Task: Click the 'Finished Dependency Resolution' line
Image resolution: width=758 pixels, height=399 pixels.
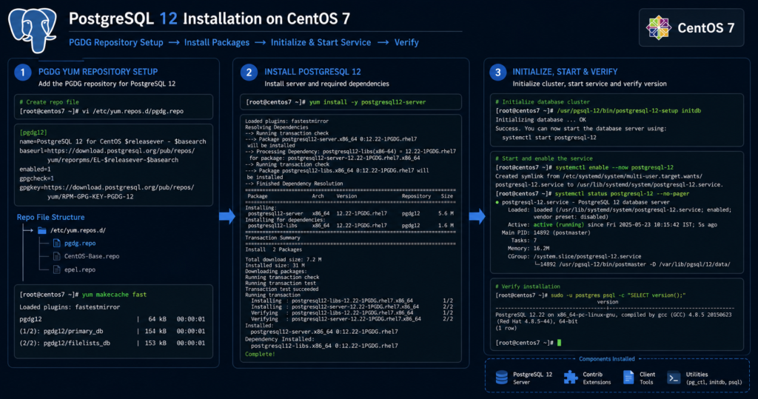Action: click(294, 184)
